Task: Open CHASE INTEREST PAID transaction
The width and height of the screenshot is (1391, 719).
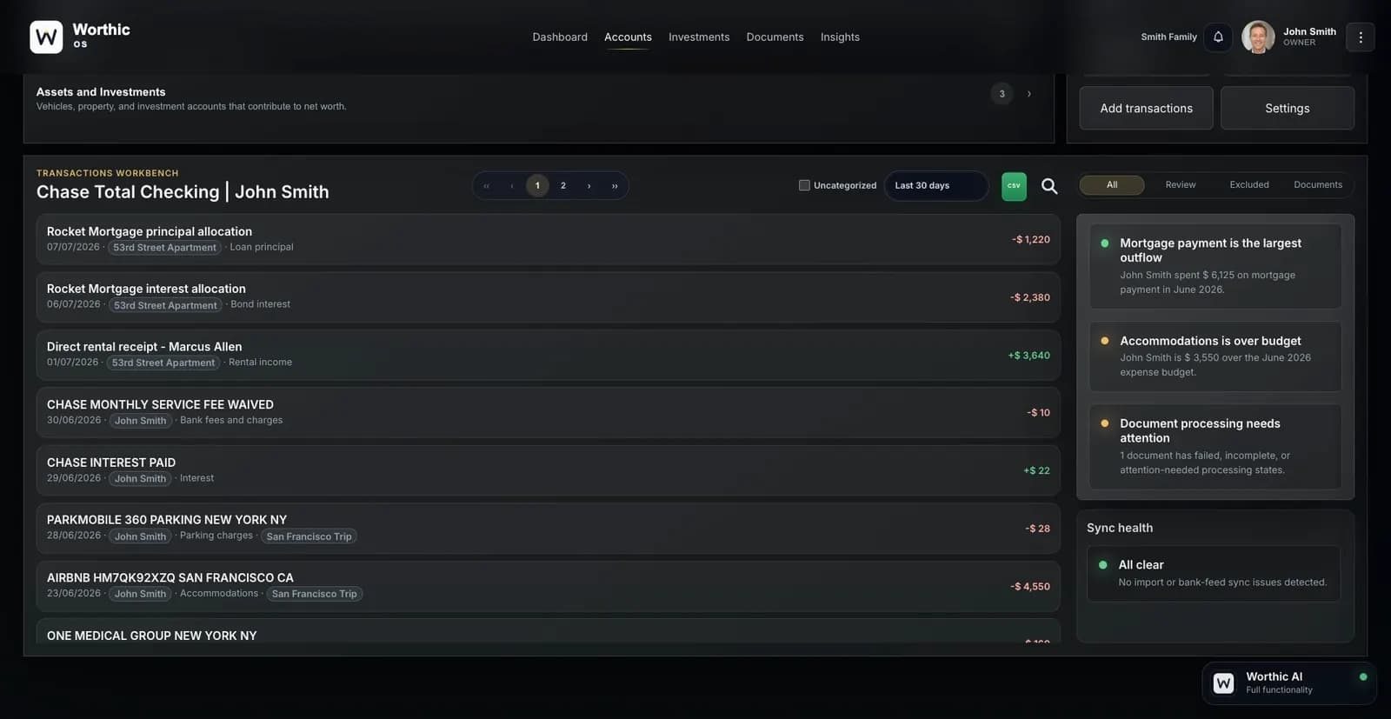Action: pyautogui.click(x=548, y=470)
